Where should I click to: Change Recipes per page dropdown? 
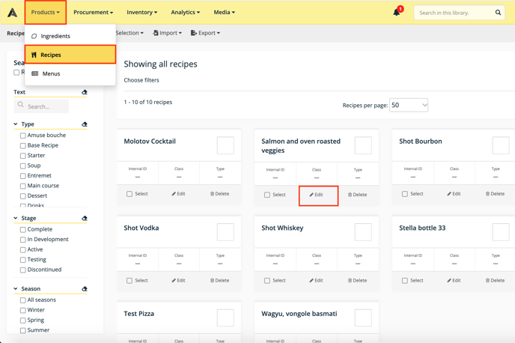(409, 105)
